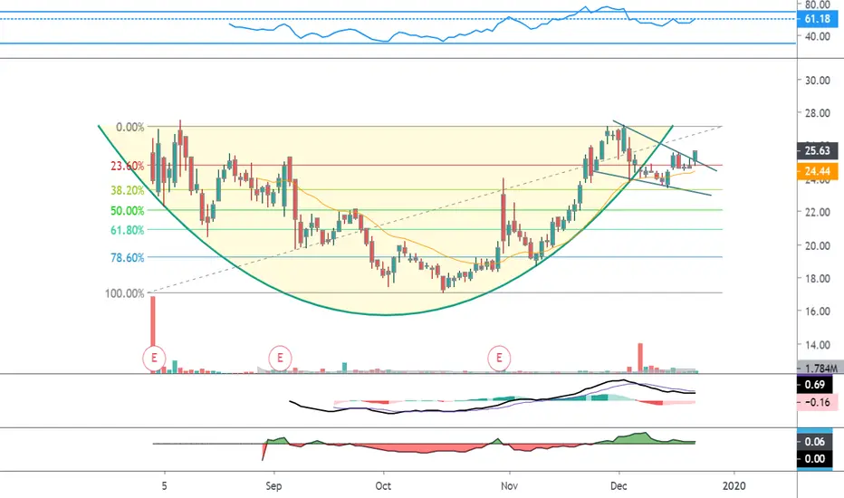This screenshot has height=498, width=844.
Task: Click the 2020 label on time axis
Action: (x=734, y=485)
